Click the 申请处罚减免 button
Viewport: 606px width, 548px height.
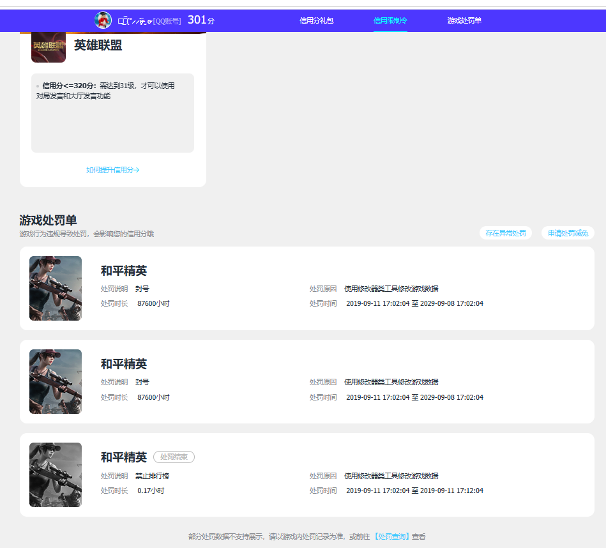coord(568,233)
